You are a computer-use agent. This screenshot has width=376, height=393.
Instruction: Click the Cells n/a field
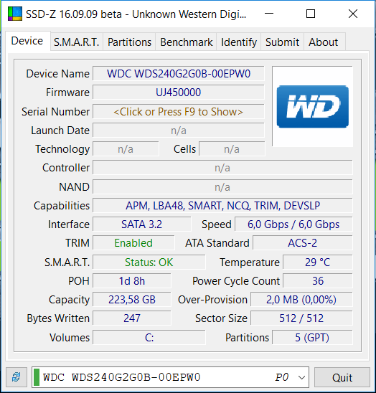click(232, 149)
